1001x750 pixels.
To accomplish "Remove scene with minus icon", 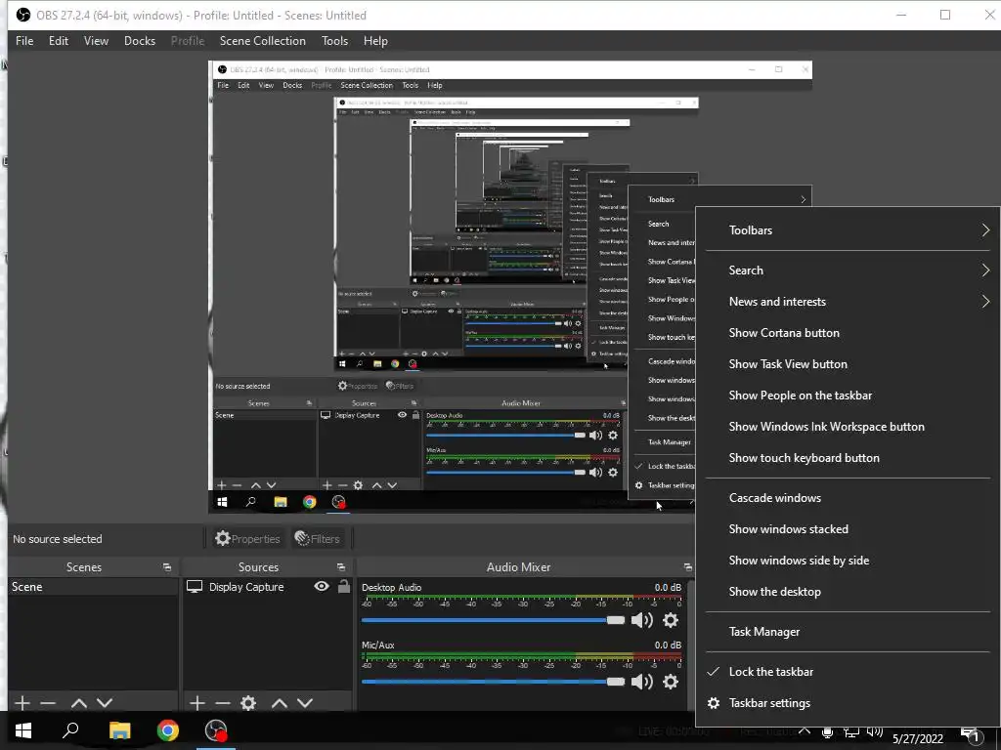I will (x=48, y=703).
